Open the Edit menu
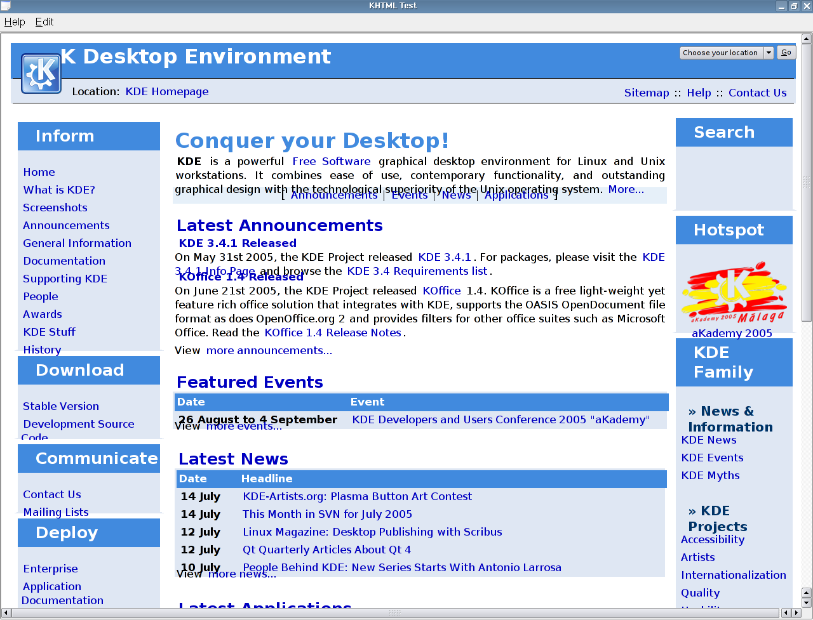Screen dimensions: 813x620 (44, 22)
